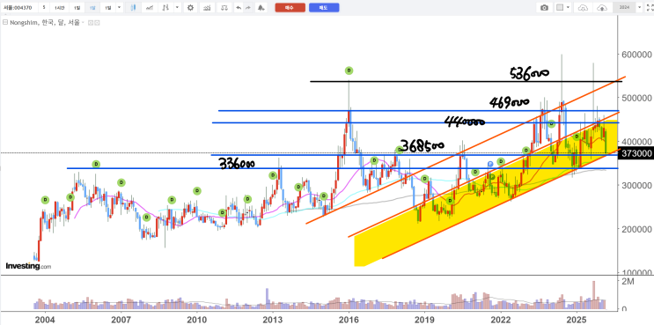
Task: Open the compare symbols scale icon
Action: pos(224,8)
